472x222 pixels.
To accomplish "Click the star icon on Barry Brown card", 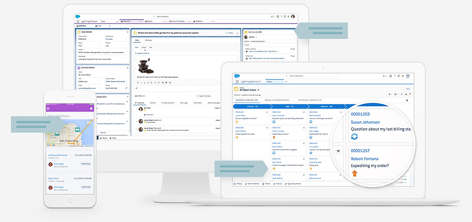I will 274,169.
